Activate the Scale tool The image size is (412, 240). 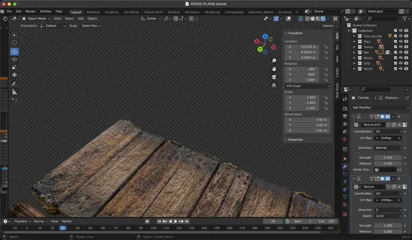coord(14,67)
